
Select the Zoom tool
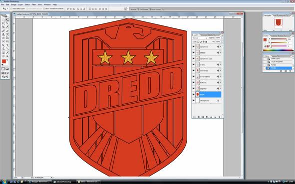coord(7,56)
